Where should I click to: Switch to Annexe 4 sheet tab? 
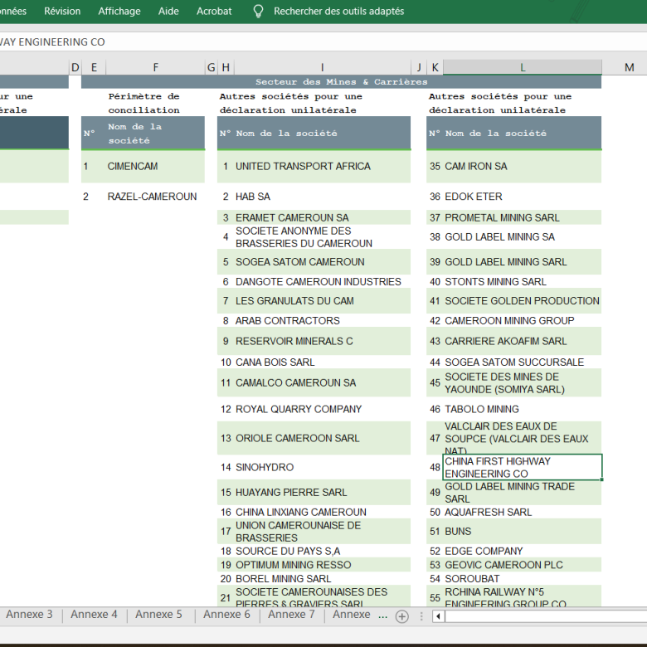pyautogui.click(x=94, y=615)
